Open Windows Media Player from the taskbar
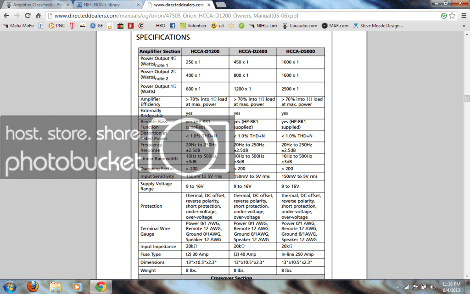This screenshot has height=294, width=470. [77, 287]
